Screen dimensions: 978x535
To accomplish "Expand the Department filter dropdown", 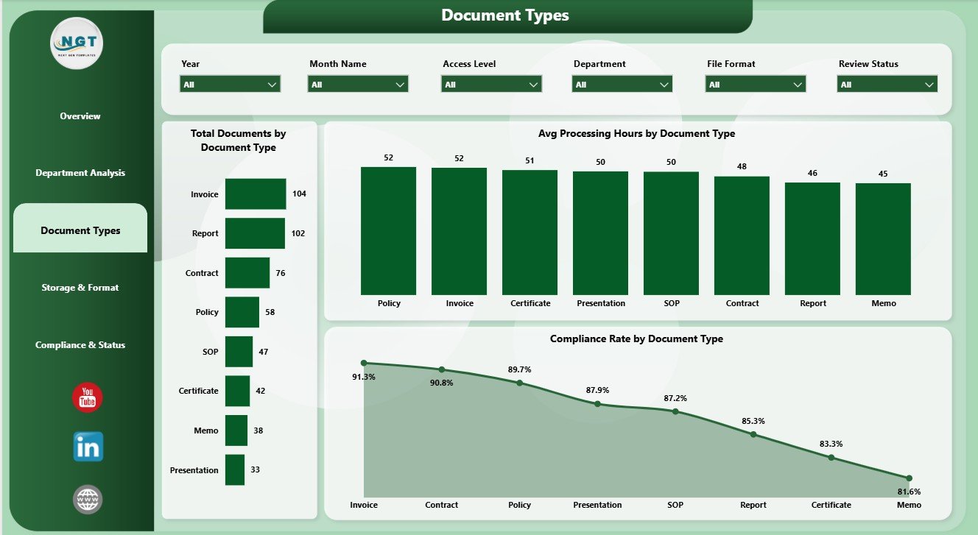I will (x=622, y=85).
